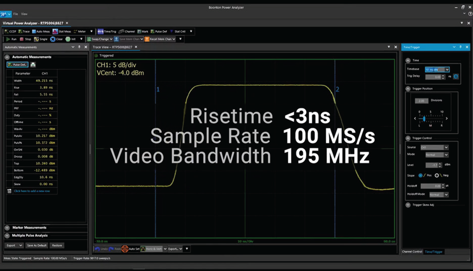Open the File menu
Screen dimensions: 473x271
tap(15, 14)
